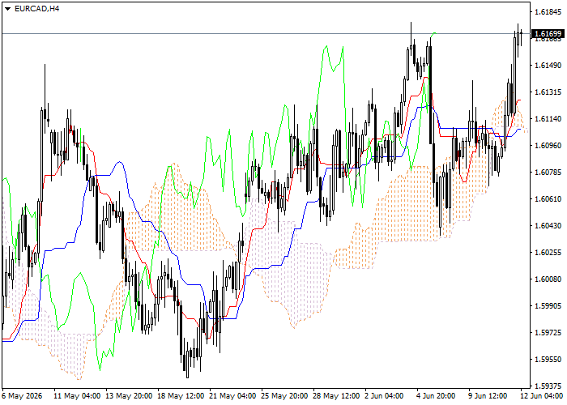Screen dimensions: 567x405
Task: Click the 12 Jun 04:00 time label
Action: click(542, 396)
